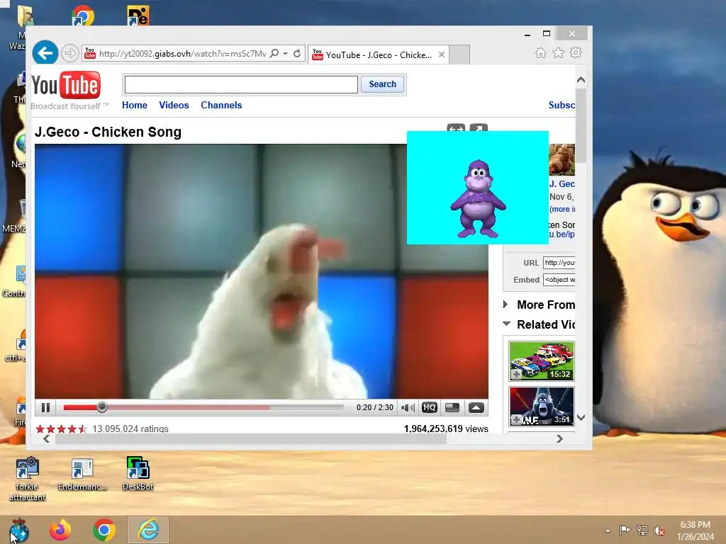Mute the video via the speaker icon
Image resolution: width=726 pixels, height=544 pixels.
[408, 407]
